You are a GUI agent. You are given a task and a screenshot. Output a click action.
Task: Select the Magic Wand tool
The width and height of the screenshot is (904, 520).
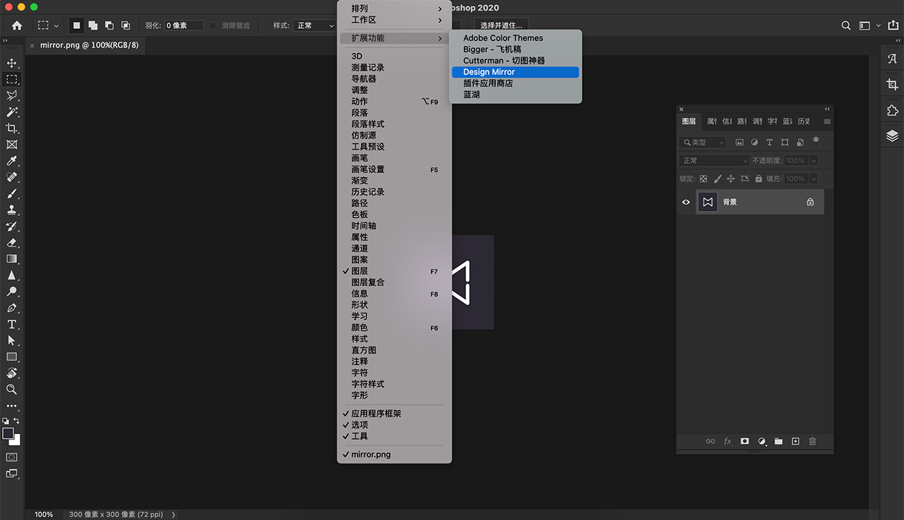tap(11, 112)
